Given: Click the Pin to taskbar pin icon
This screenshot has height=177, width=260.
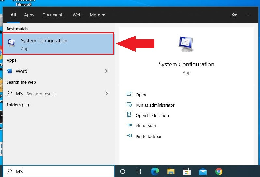Looking at the screenshot, I should (129, 136).
